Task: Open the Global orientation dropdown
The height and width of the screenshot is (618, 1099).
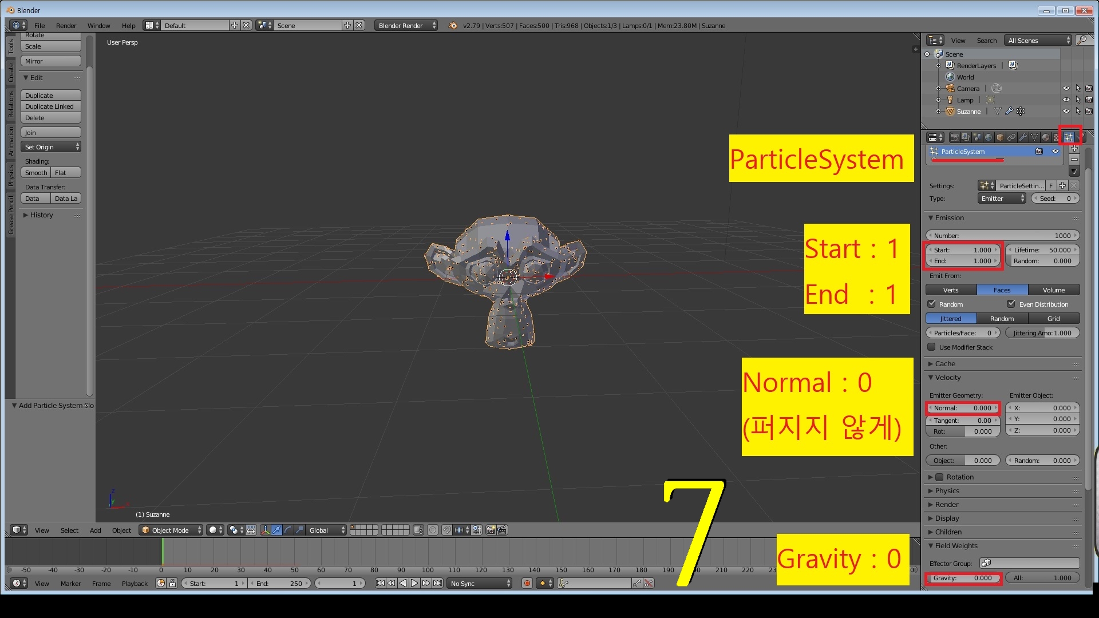Action: (326, 530)
